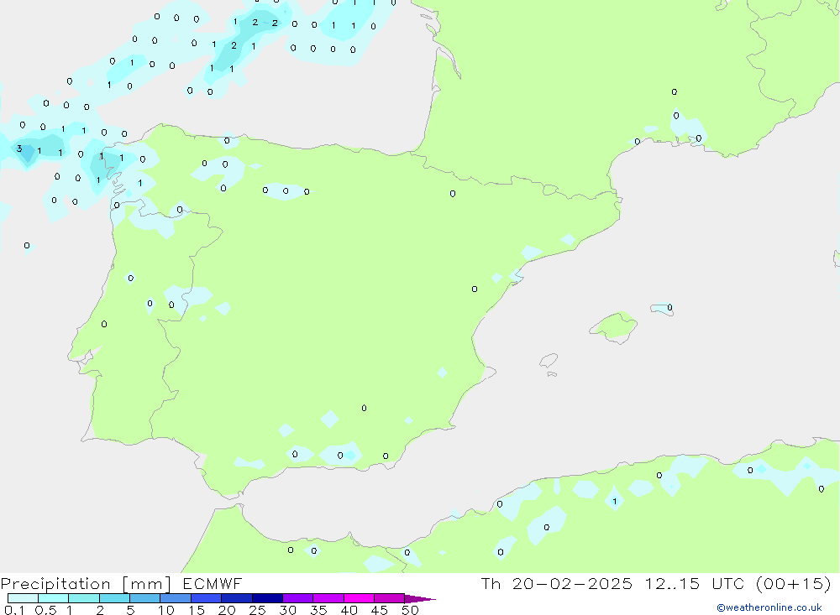Click the above-50 mm arrow tip of legend
The width and height of the screenshot is (840, 615).
pos(420,599)
